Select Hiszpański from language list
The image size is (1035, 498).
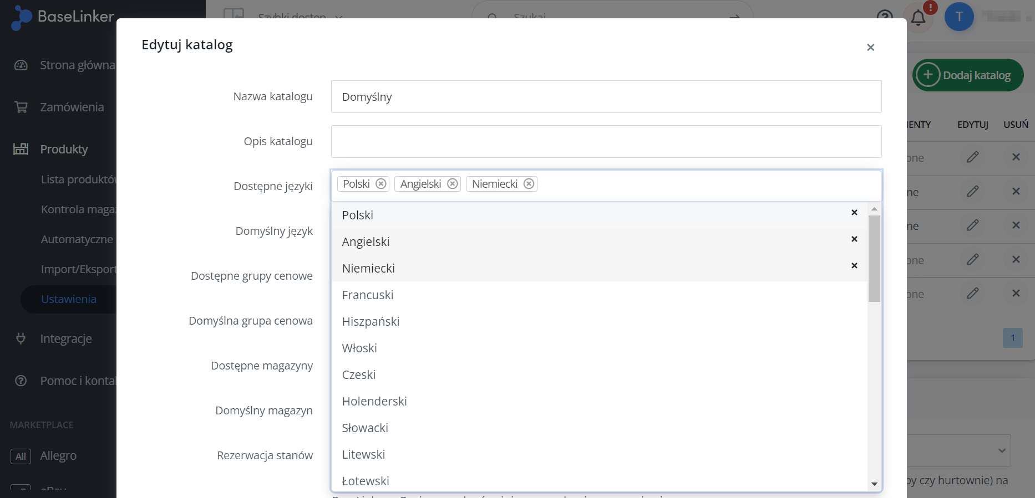click(x=600, y=321)
